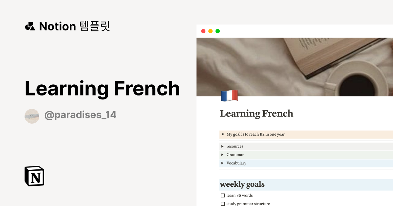
Task: Check the study grammar structure checkbox
Action: click(x=223, y=203)
